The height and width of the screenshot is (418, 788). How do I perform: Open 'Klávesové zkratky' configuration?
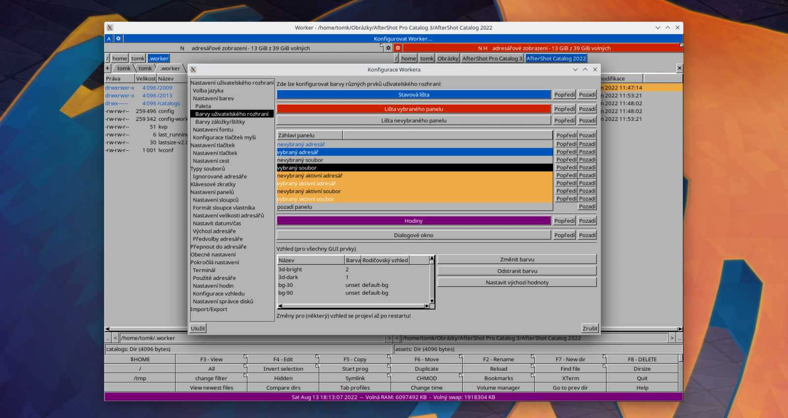[x=213, y=184]
